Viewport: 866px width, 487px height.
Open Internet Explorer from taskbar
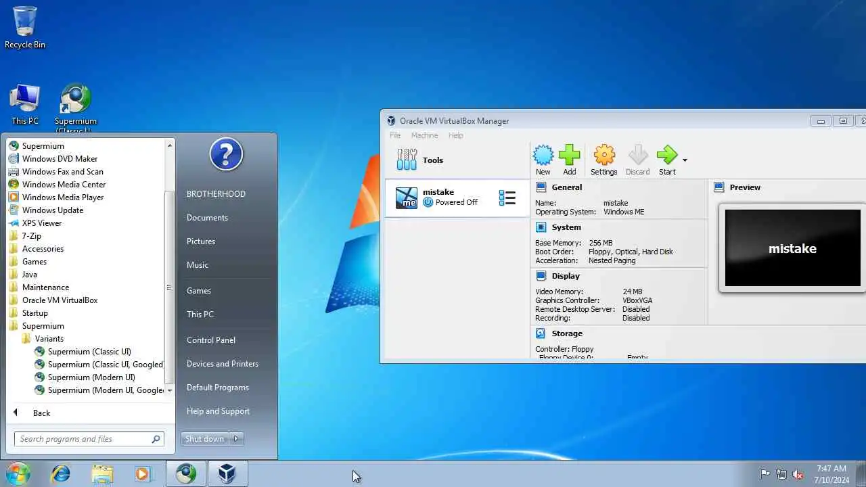(61, 473)
